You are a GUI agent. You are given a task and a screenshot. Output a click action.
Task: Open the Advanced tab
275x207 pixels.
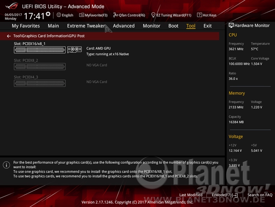pos(124,26)
